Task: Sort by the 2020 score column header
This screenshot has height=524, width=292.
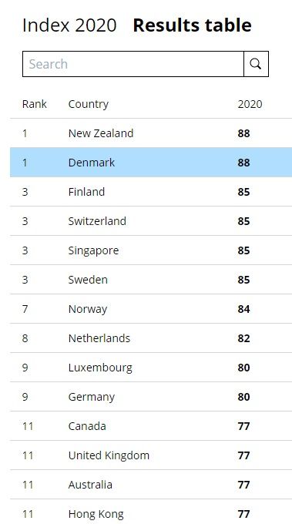Action: (250, 104)
